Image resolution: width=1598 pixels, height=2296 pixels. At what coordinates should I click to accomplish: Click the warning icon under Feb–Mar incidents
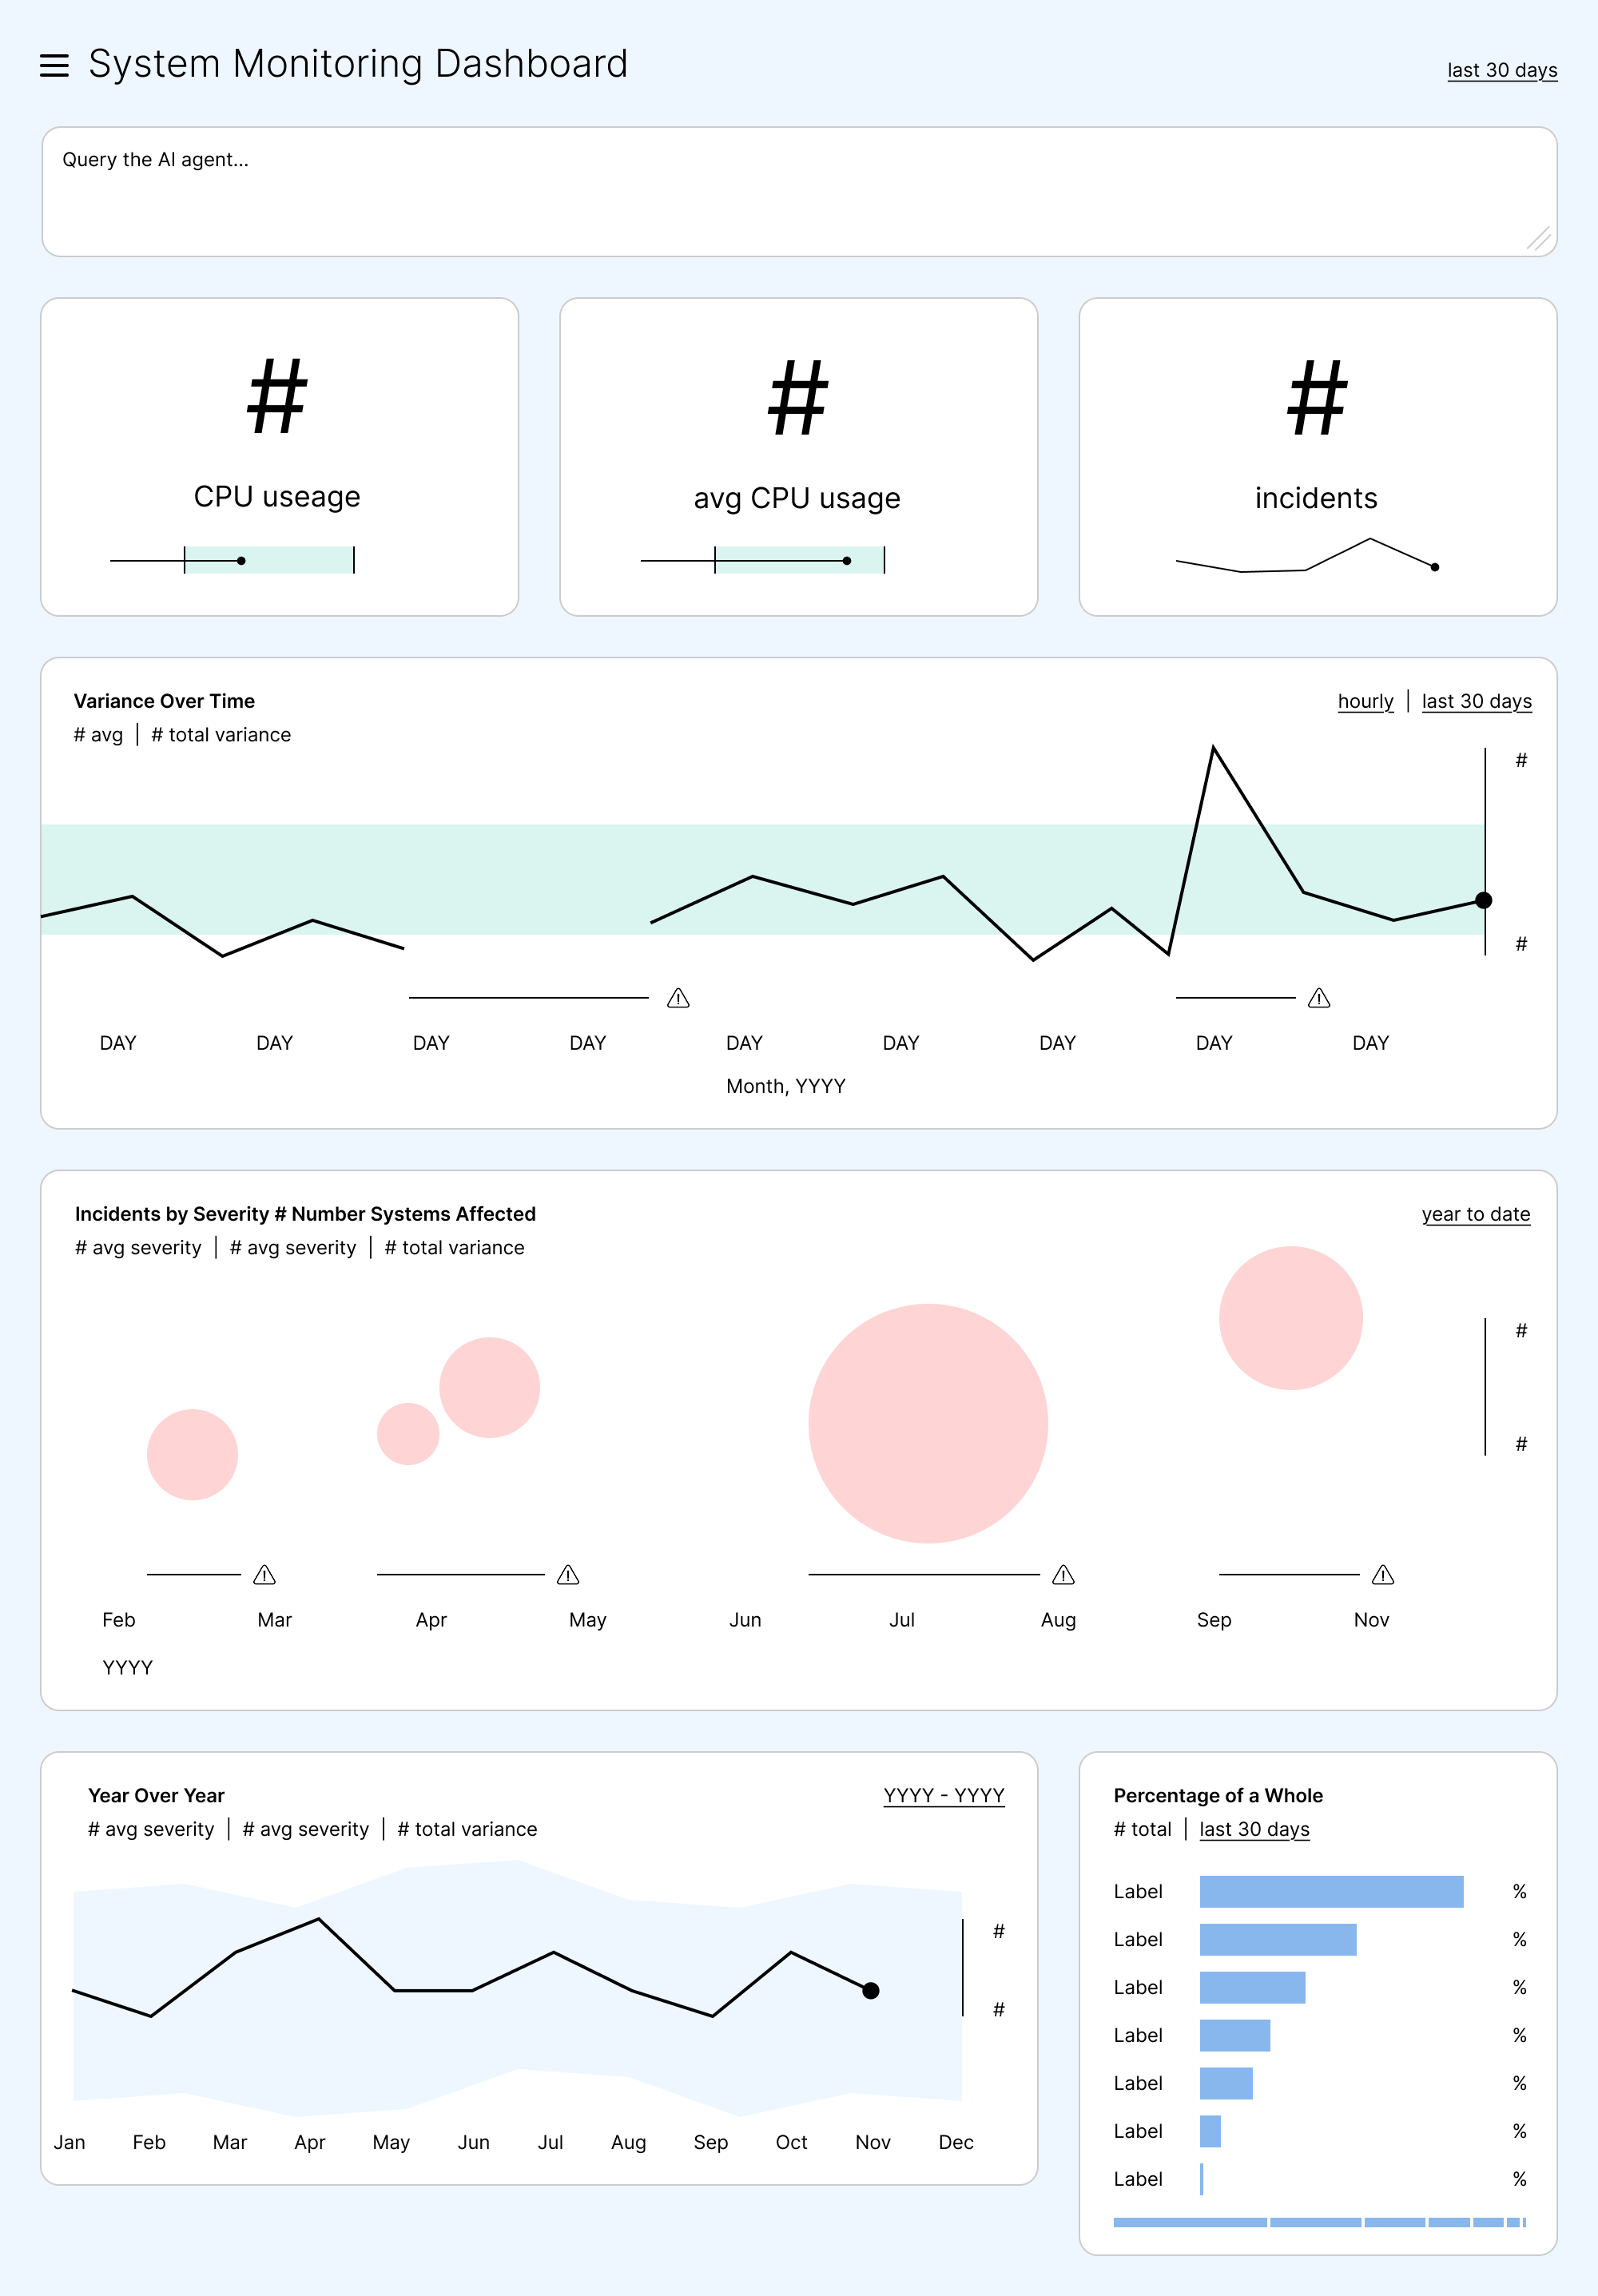click(264, 1575)
